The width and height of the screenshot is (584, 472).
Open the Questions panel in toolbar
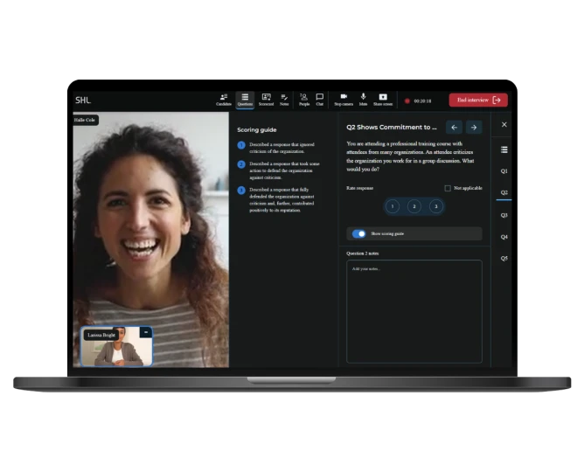click(245, 100)
